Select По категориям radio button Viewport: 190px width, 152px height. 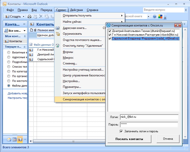9,71
